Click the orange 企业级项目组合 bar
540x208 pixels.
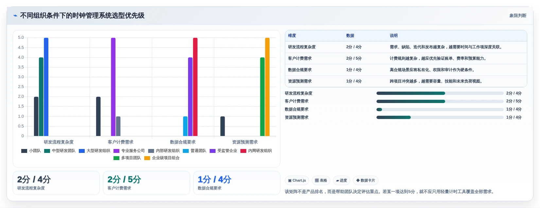(268, 87)
